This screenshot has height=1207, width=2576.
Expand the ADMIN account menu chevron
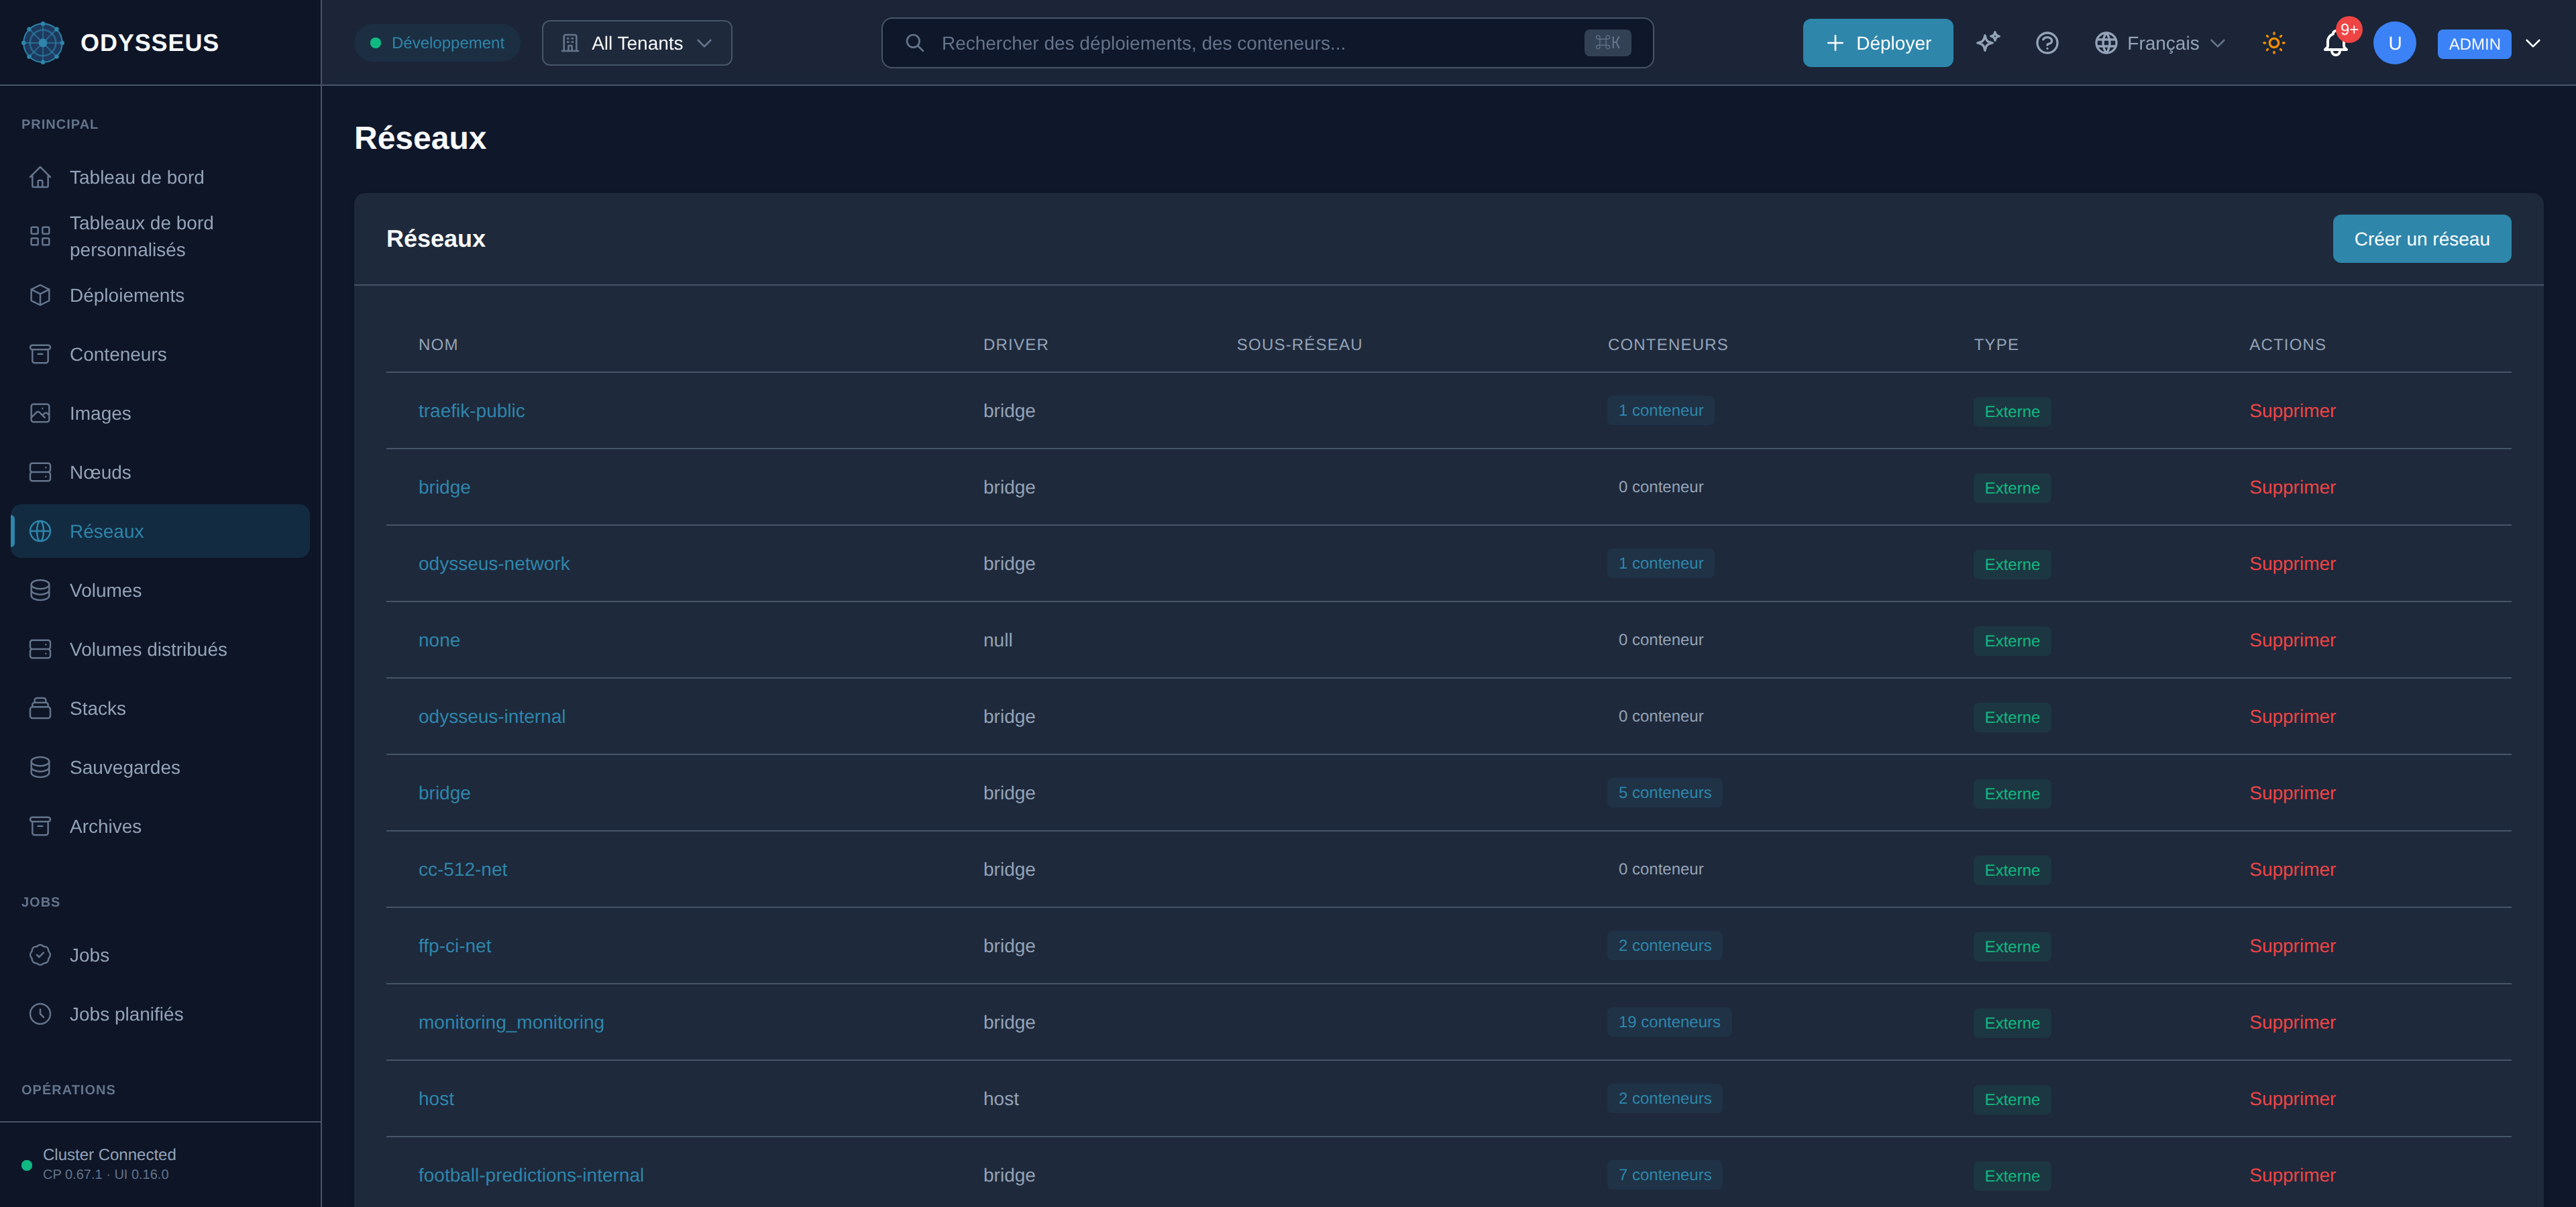[x=2533, y=43]
